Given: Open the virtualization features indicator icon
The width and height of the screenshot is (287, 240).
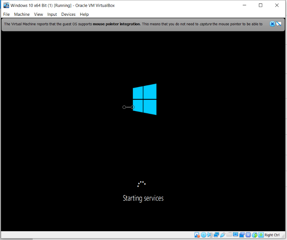Looking at the screenshot, I should pos(248,235).
